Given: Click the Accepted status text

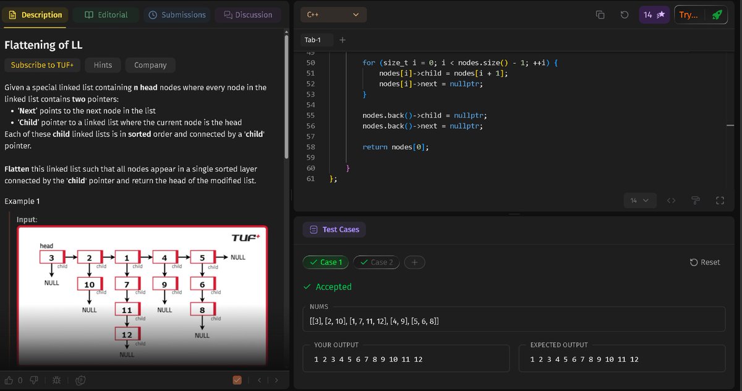Looking at the screenshot, I should (x=333, y=287).
